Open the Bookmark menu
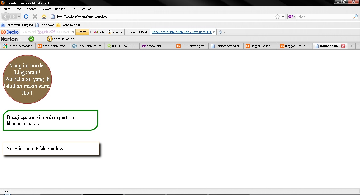 click(61, 9)
